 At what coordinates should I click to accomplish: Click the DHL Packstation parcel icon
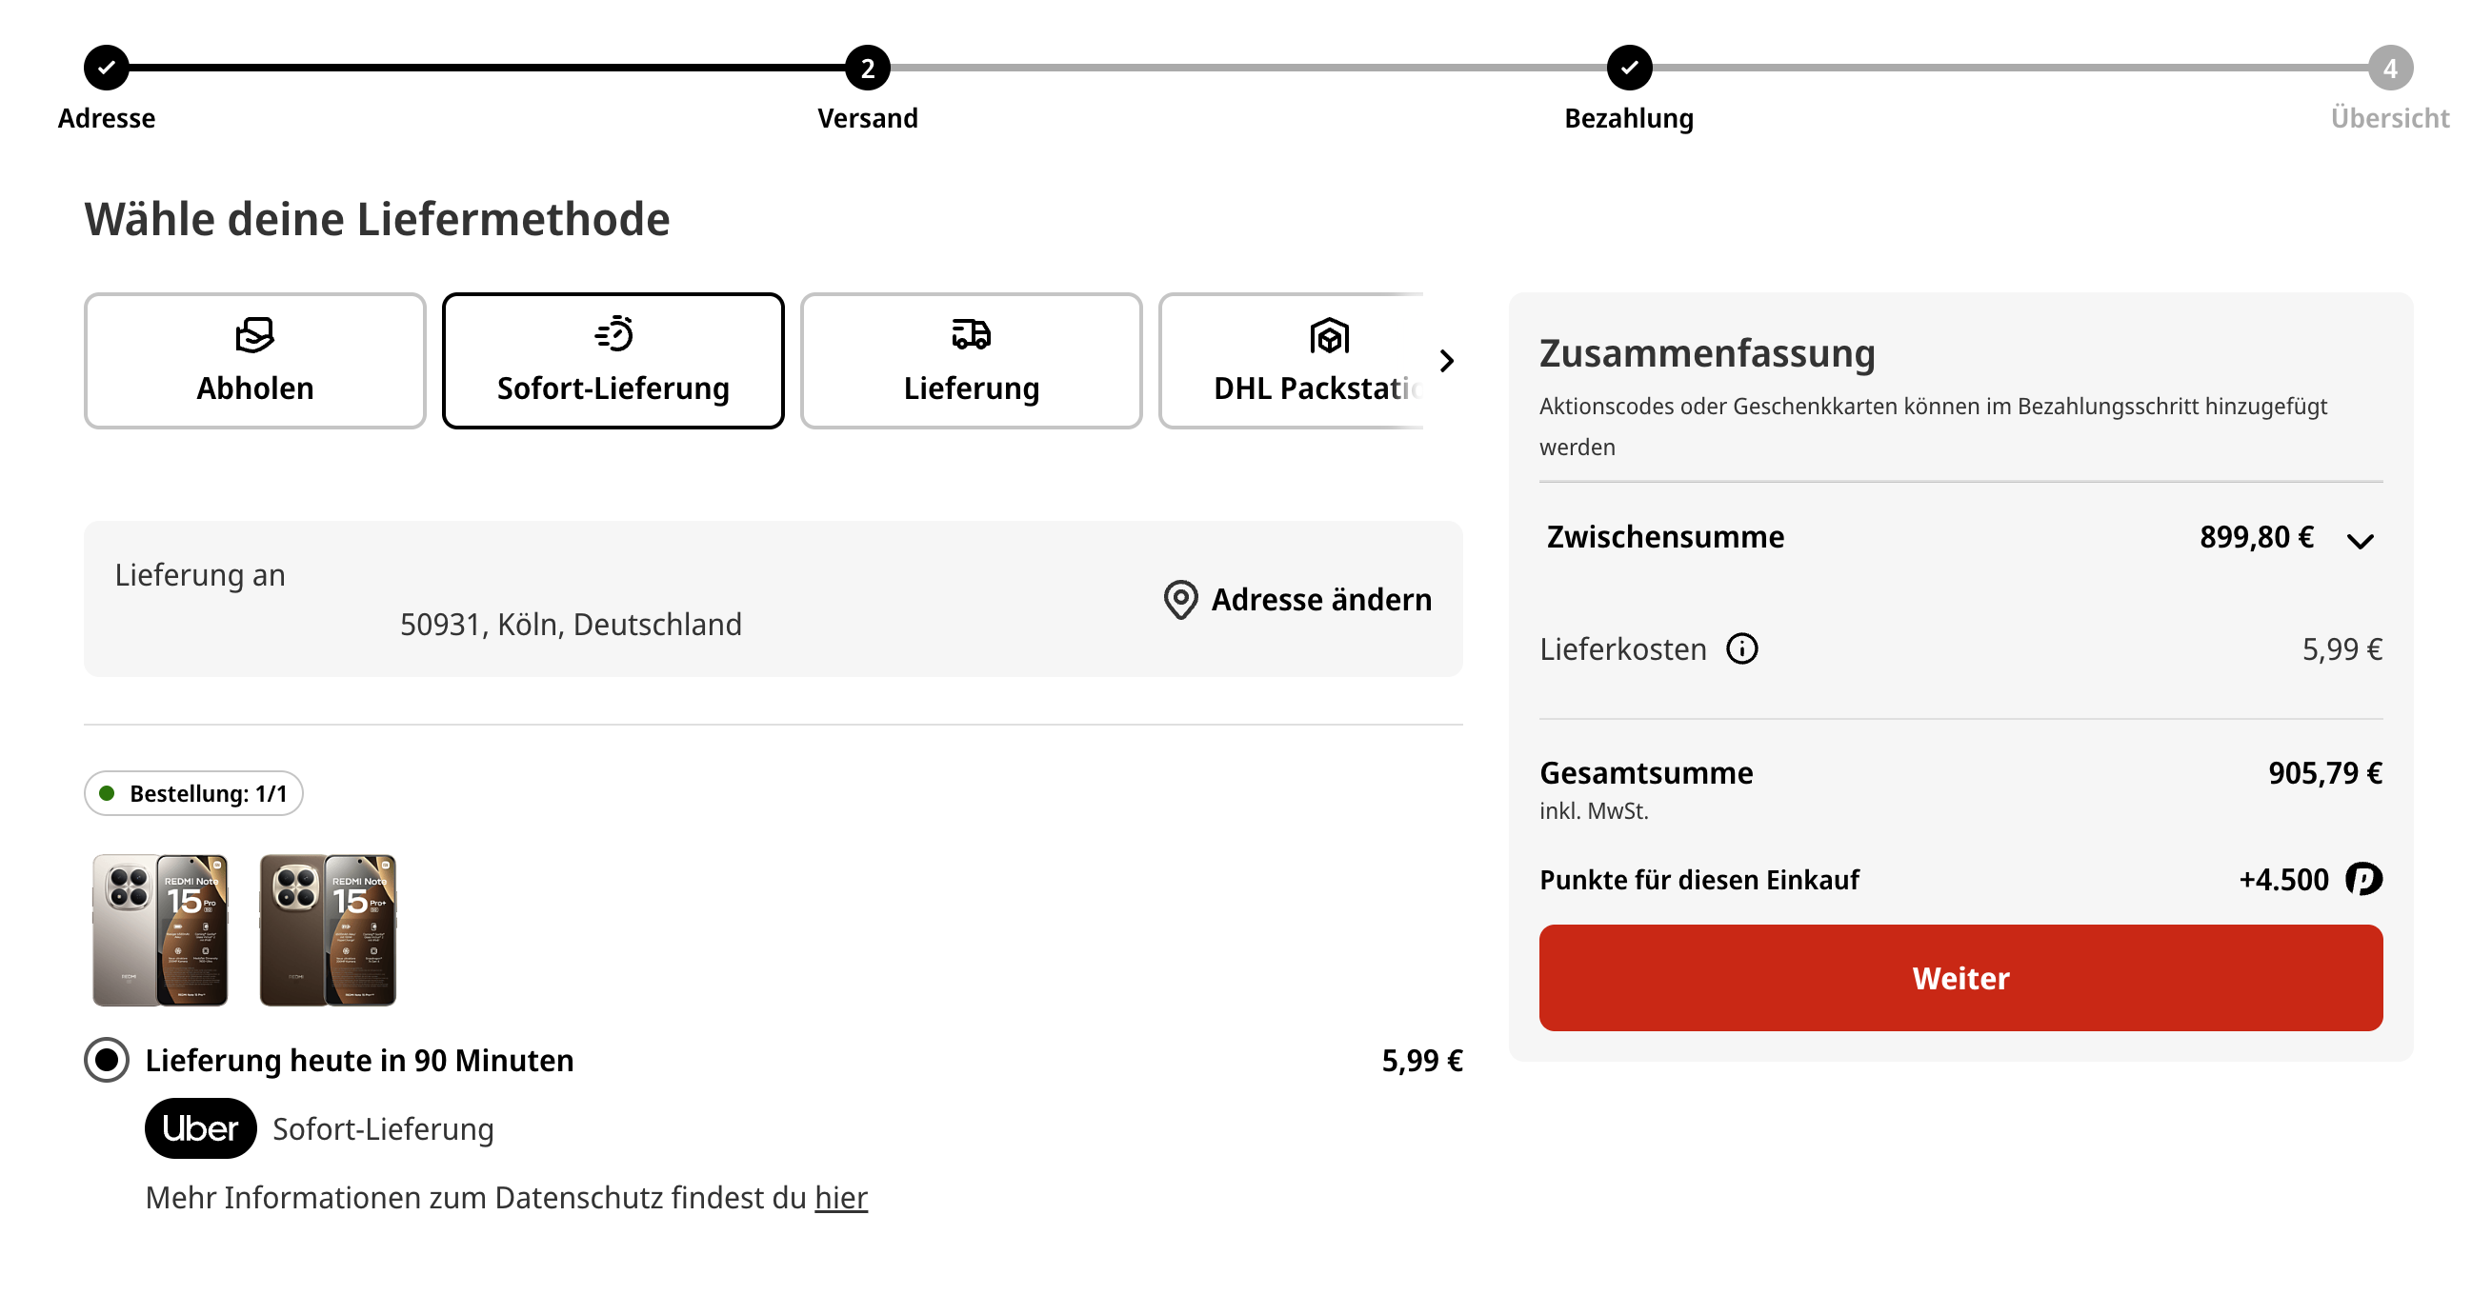1328,336
